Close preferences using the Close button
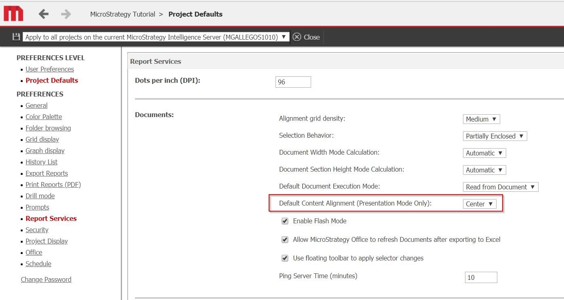564x300 pixels. click(x=306, y=37)
